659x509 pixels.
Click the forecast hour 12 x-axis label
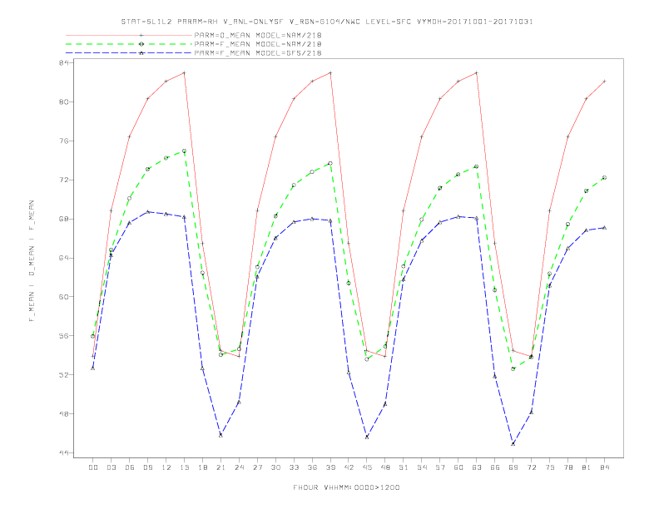pyautogui.click(x=166, y=467)
